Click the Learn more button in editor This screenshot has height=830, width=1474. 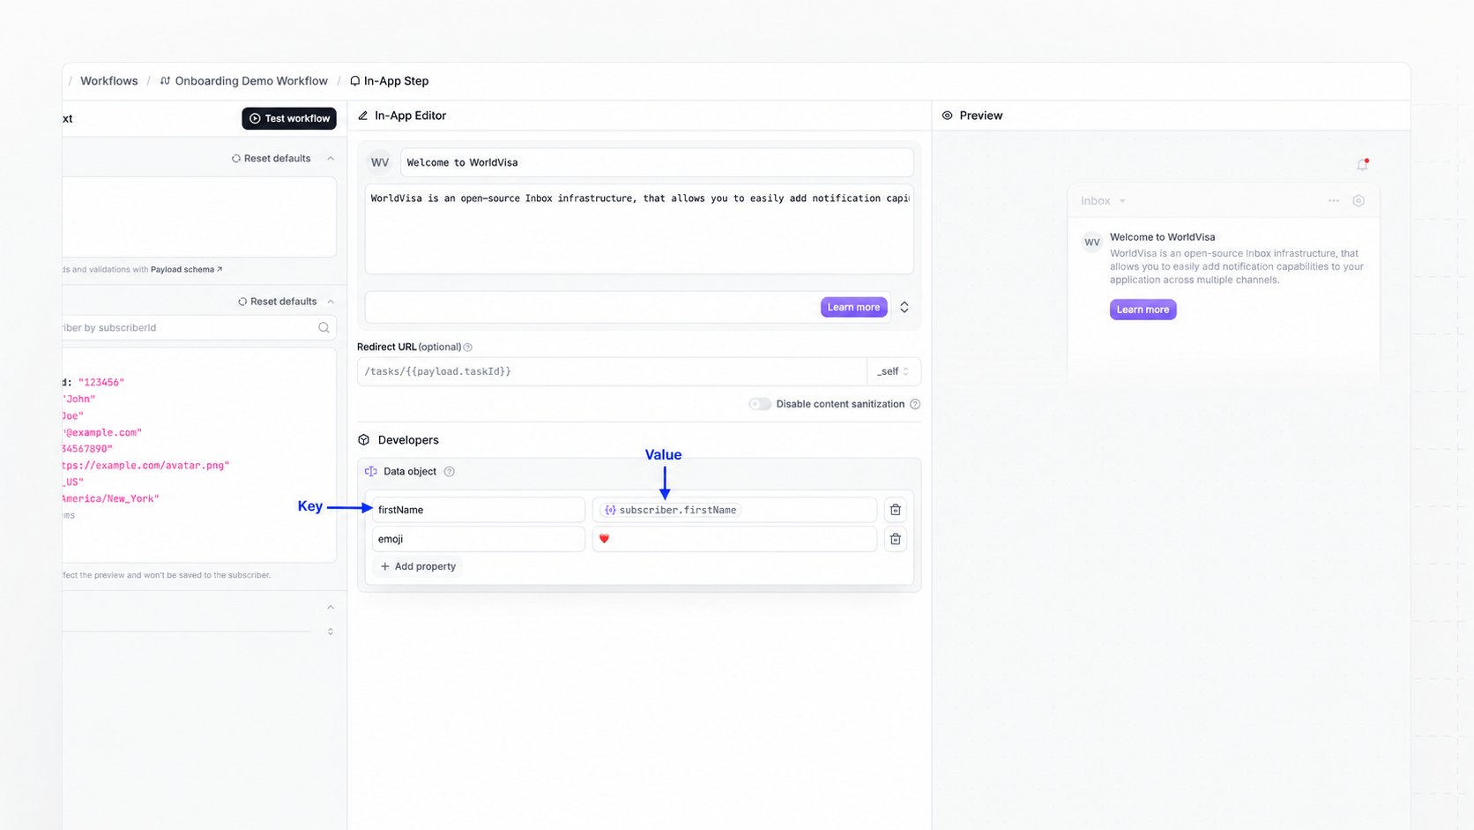[853, 307]
